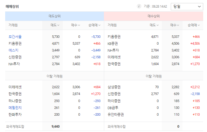Sort 매수상위 table by 매도 column
This screenshot has height=132, width=207.
(154, 25)
